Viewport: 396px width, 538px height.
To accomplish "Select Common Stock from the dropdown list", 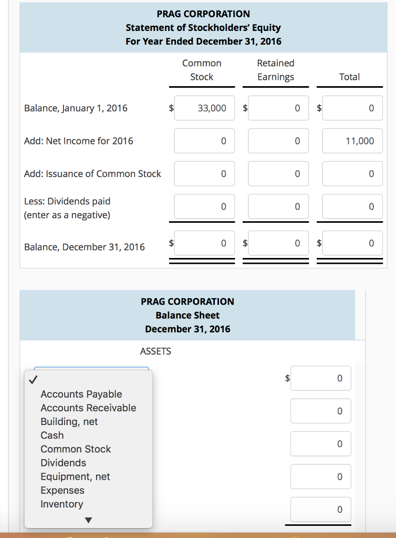I will 75,449.
